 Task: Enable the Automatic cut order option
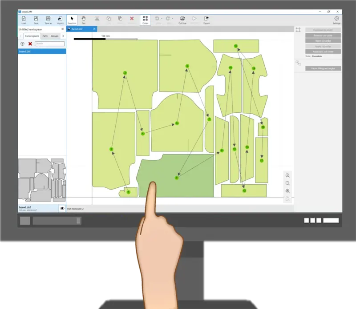pyautogui.click(x=324, y=51)
